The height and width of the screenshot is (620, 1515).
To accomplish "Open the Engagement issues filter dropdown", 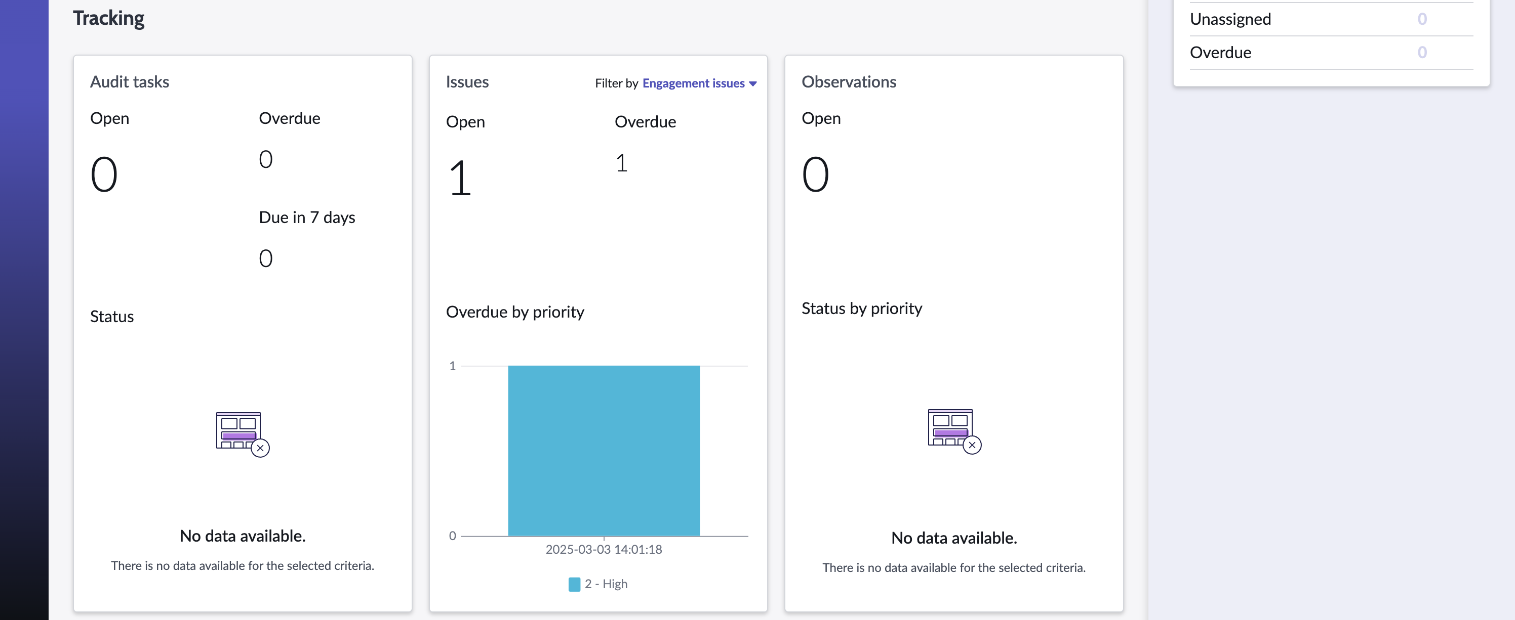I will tap(699, 83).
